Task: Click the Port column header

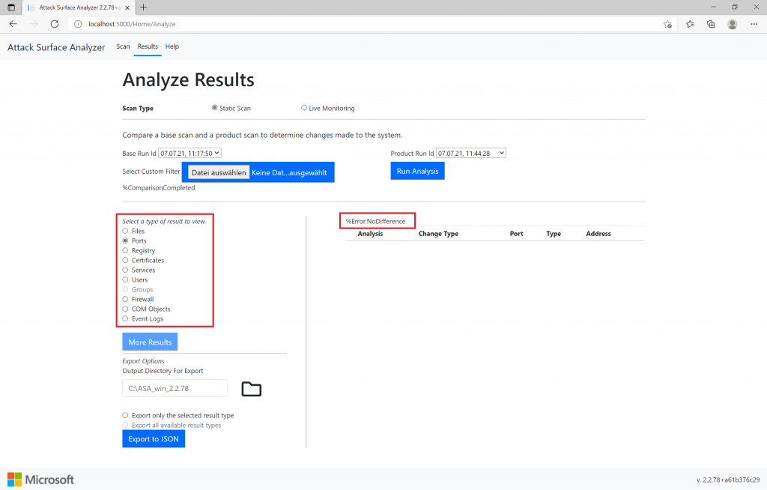Action: (517, 234)
